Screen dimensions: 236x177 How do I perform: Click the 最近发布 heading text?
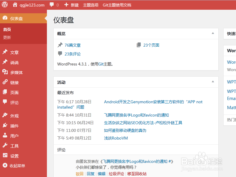point(65,93)
